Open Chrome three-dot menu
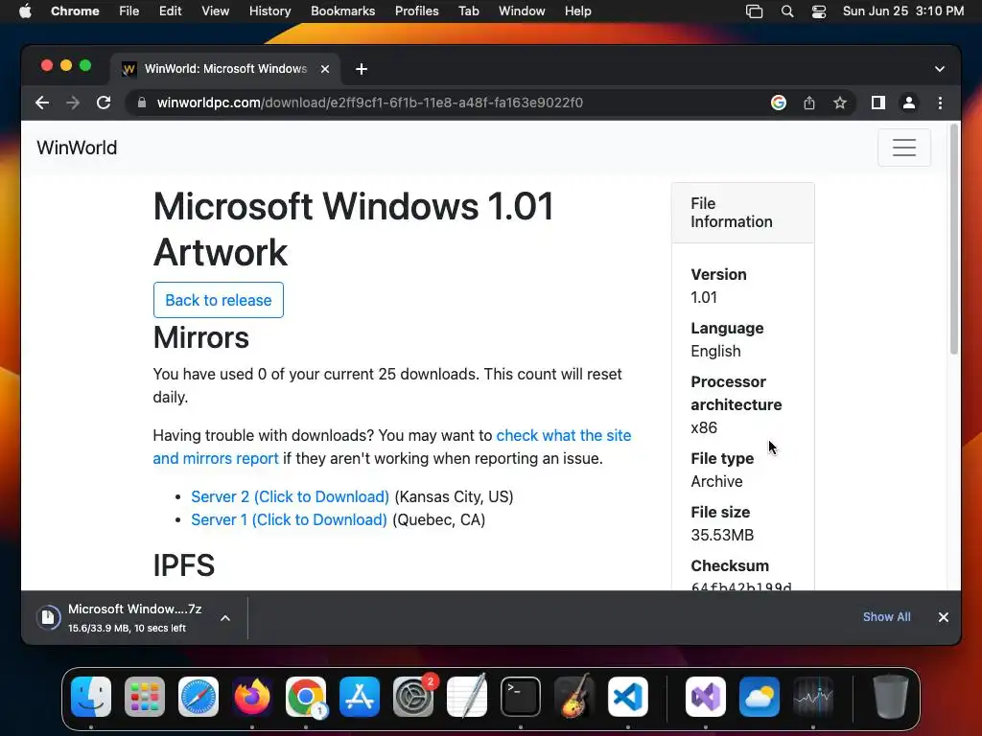Screen dimensions: 982x736 (940, 103)
